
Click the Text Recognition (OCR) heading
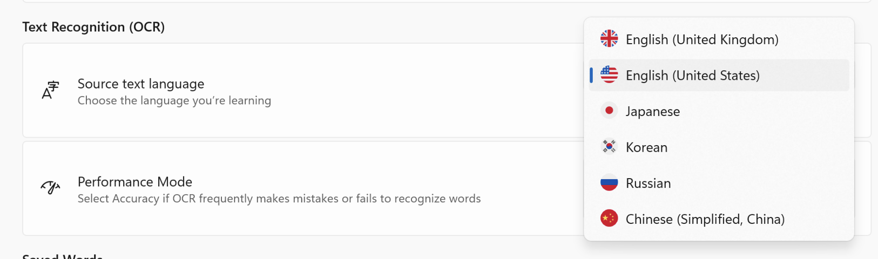click(93, 27)
